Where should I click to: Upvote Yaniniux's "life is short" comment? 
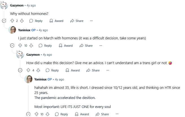[36, 114]
